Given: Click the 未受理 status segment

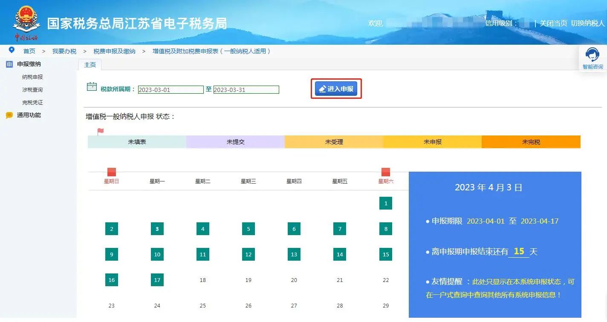Looking at the screenshot, I should pos(334,142).
